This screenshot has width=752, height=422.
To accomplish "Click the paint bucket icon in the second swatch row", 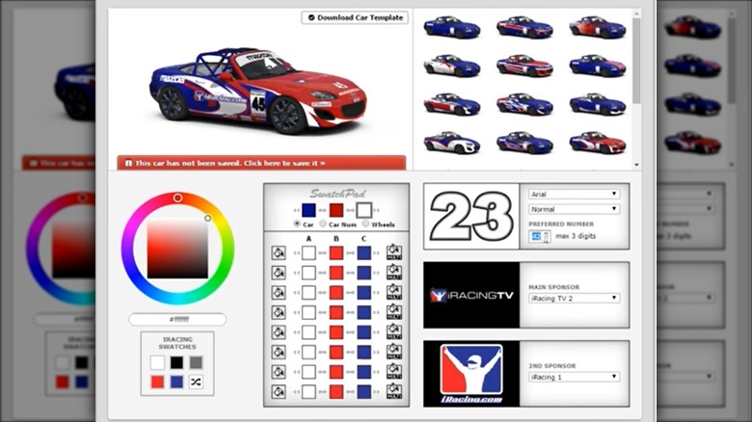I will click(x=279, y=273).
